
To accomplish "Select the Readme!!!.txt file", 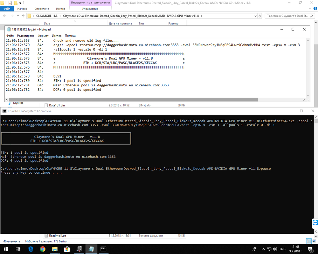I will [57, 236].
